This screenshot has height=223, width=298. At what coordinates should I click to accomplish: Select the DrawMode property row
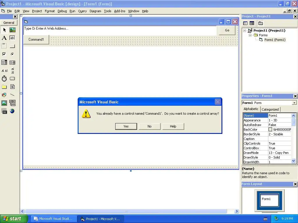267,153
